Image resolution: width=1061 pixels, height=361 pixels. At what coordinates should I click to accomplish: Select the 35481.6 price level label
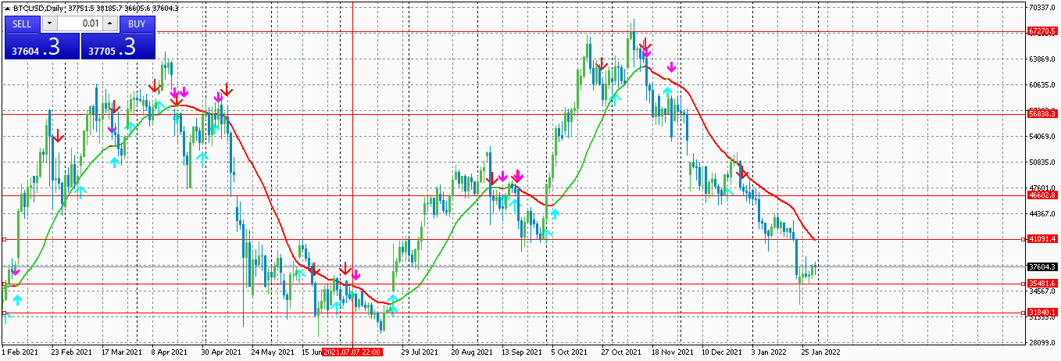1042,284
